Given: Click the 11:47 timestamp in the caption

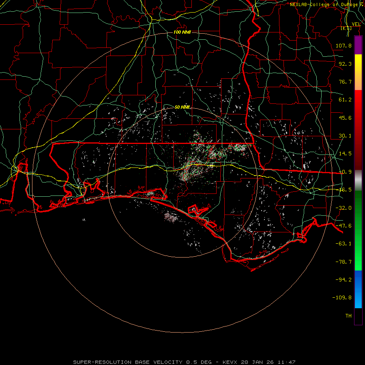Looking at the screenshot, I should pyautogui.click(x=287, y=362).
